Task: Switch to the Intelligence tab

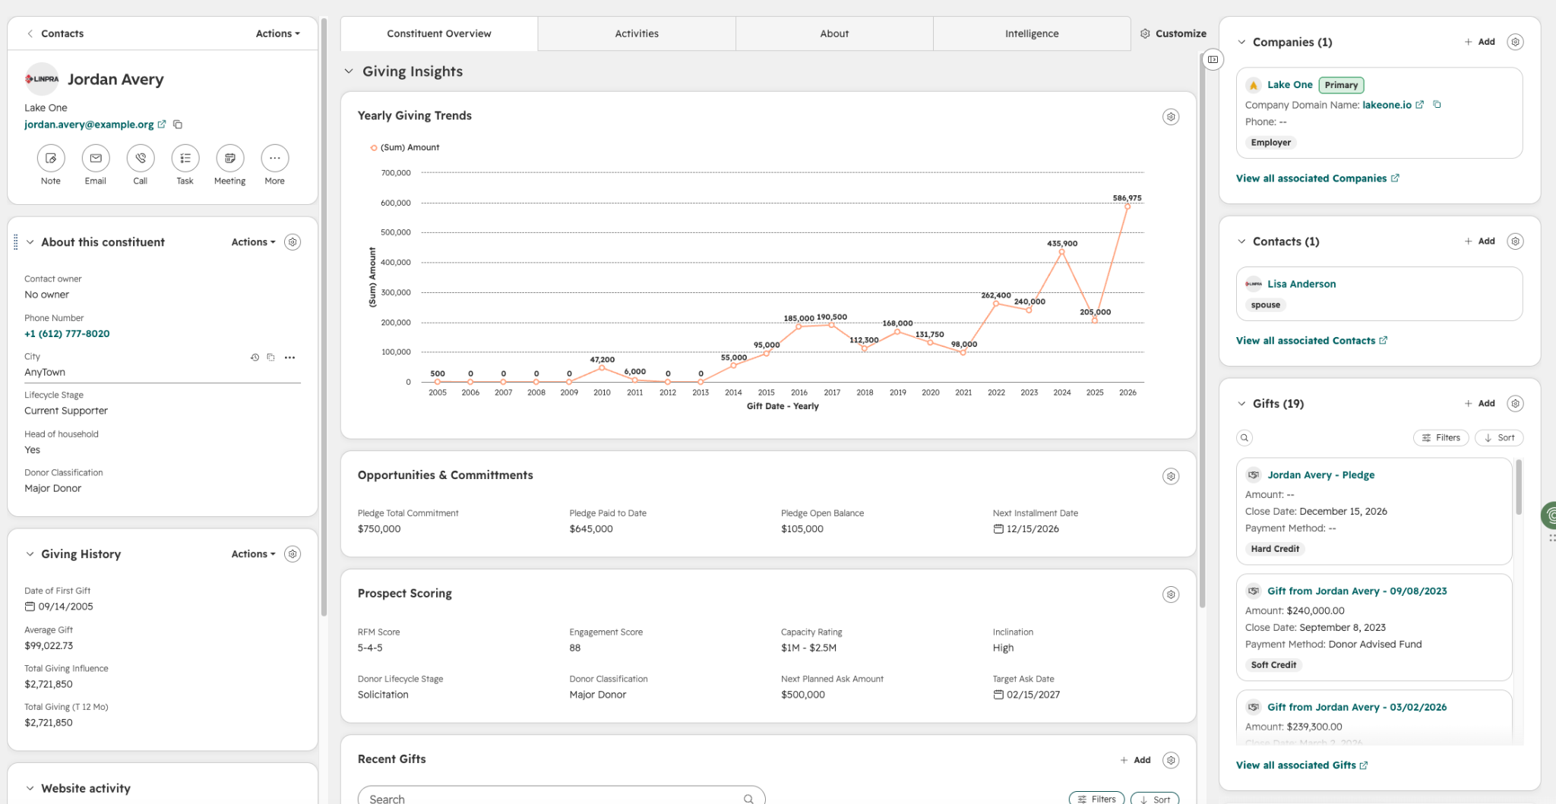Action: point(1032,33)
